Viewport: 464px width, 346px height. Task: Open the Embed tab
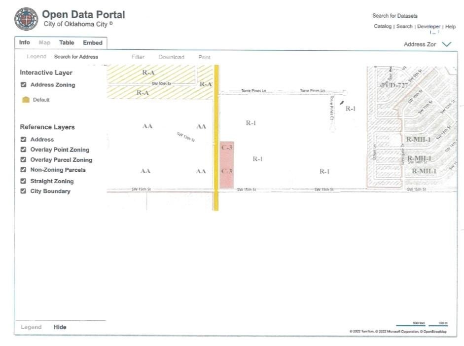pyautogui.click(x=93, y=43)
